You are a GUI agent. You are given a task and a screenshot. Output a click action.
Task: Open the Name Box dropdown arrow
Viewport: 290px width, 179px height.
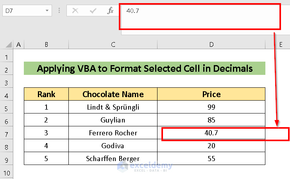point(47,11)
